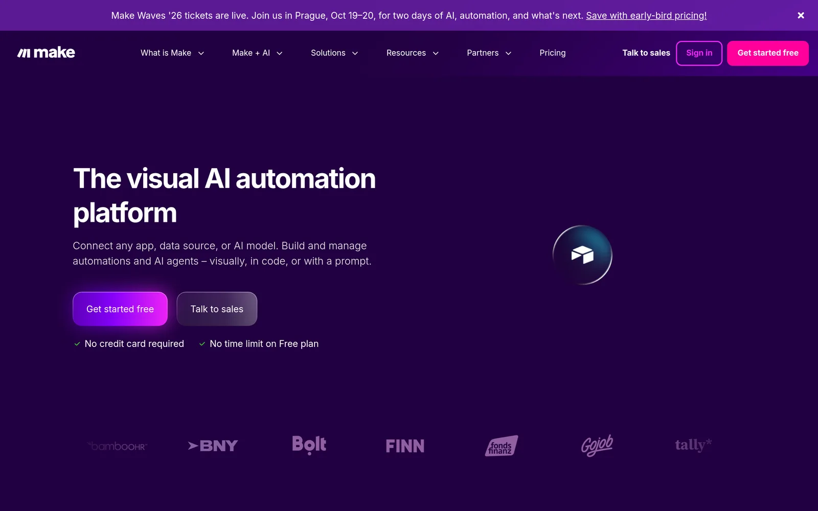The width and height of the screenshot is (818, 511).
Task: Click the fonds finanz logo
Action: (x=501, y=446)
